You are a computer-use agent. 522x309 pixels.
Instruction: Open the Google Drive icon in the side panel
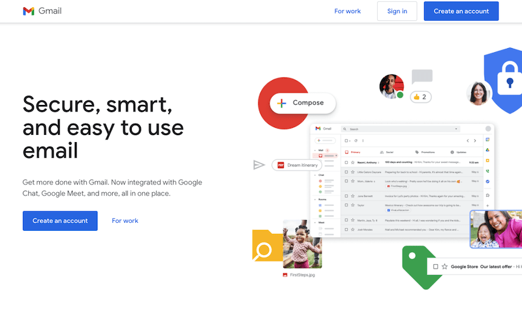click(487, 150)
